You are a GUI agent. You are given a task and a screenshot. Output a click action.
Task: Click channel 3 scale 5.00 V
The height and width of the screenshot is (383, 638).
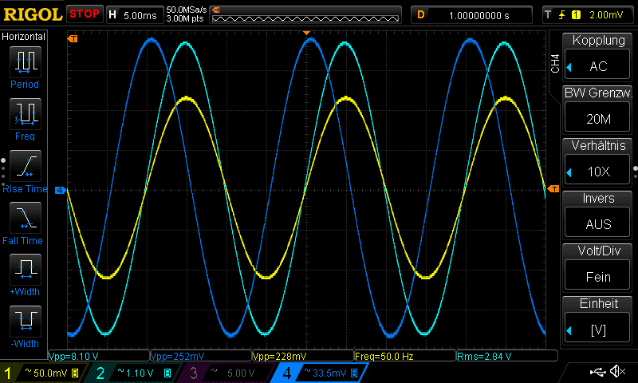click(241, 373)
